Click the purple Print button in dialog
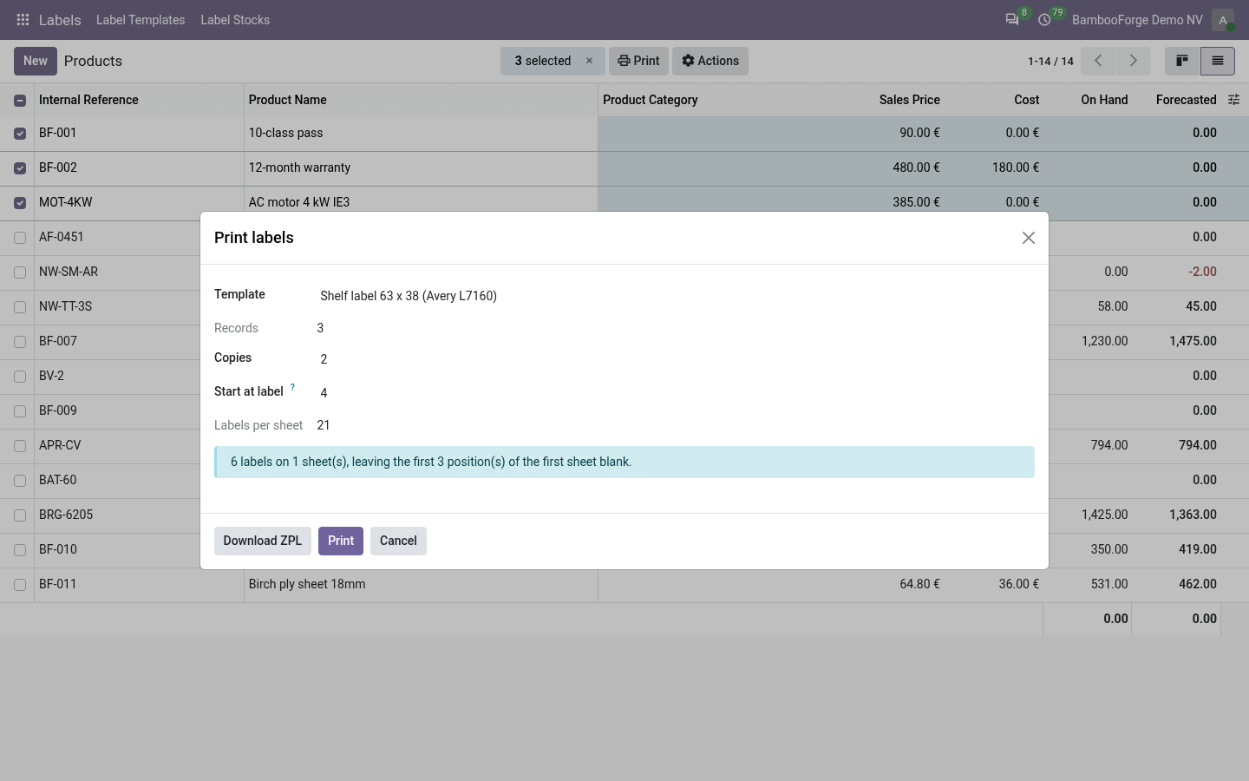 tap(341, 541)
